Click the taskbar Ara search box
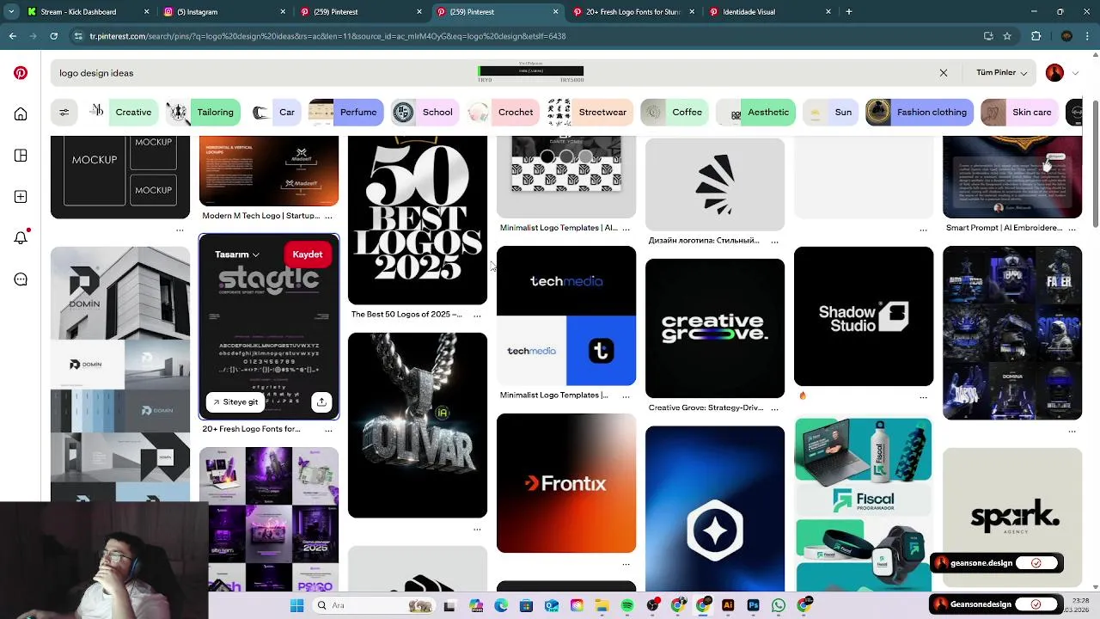This screenshot has width=1100, height=619. tap(374, 605)
